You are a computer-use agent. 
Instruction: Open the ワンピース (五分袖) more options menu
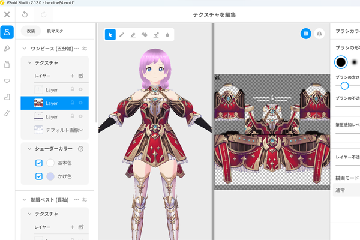pos(76,49)
